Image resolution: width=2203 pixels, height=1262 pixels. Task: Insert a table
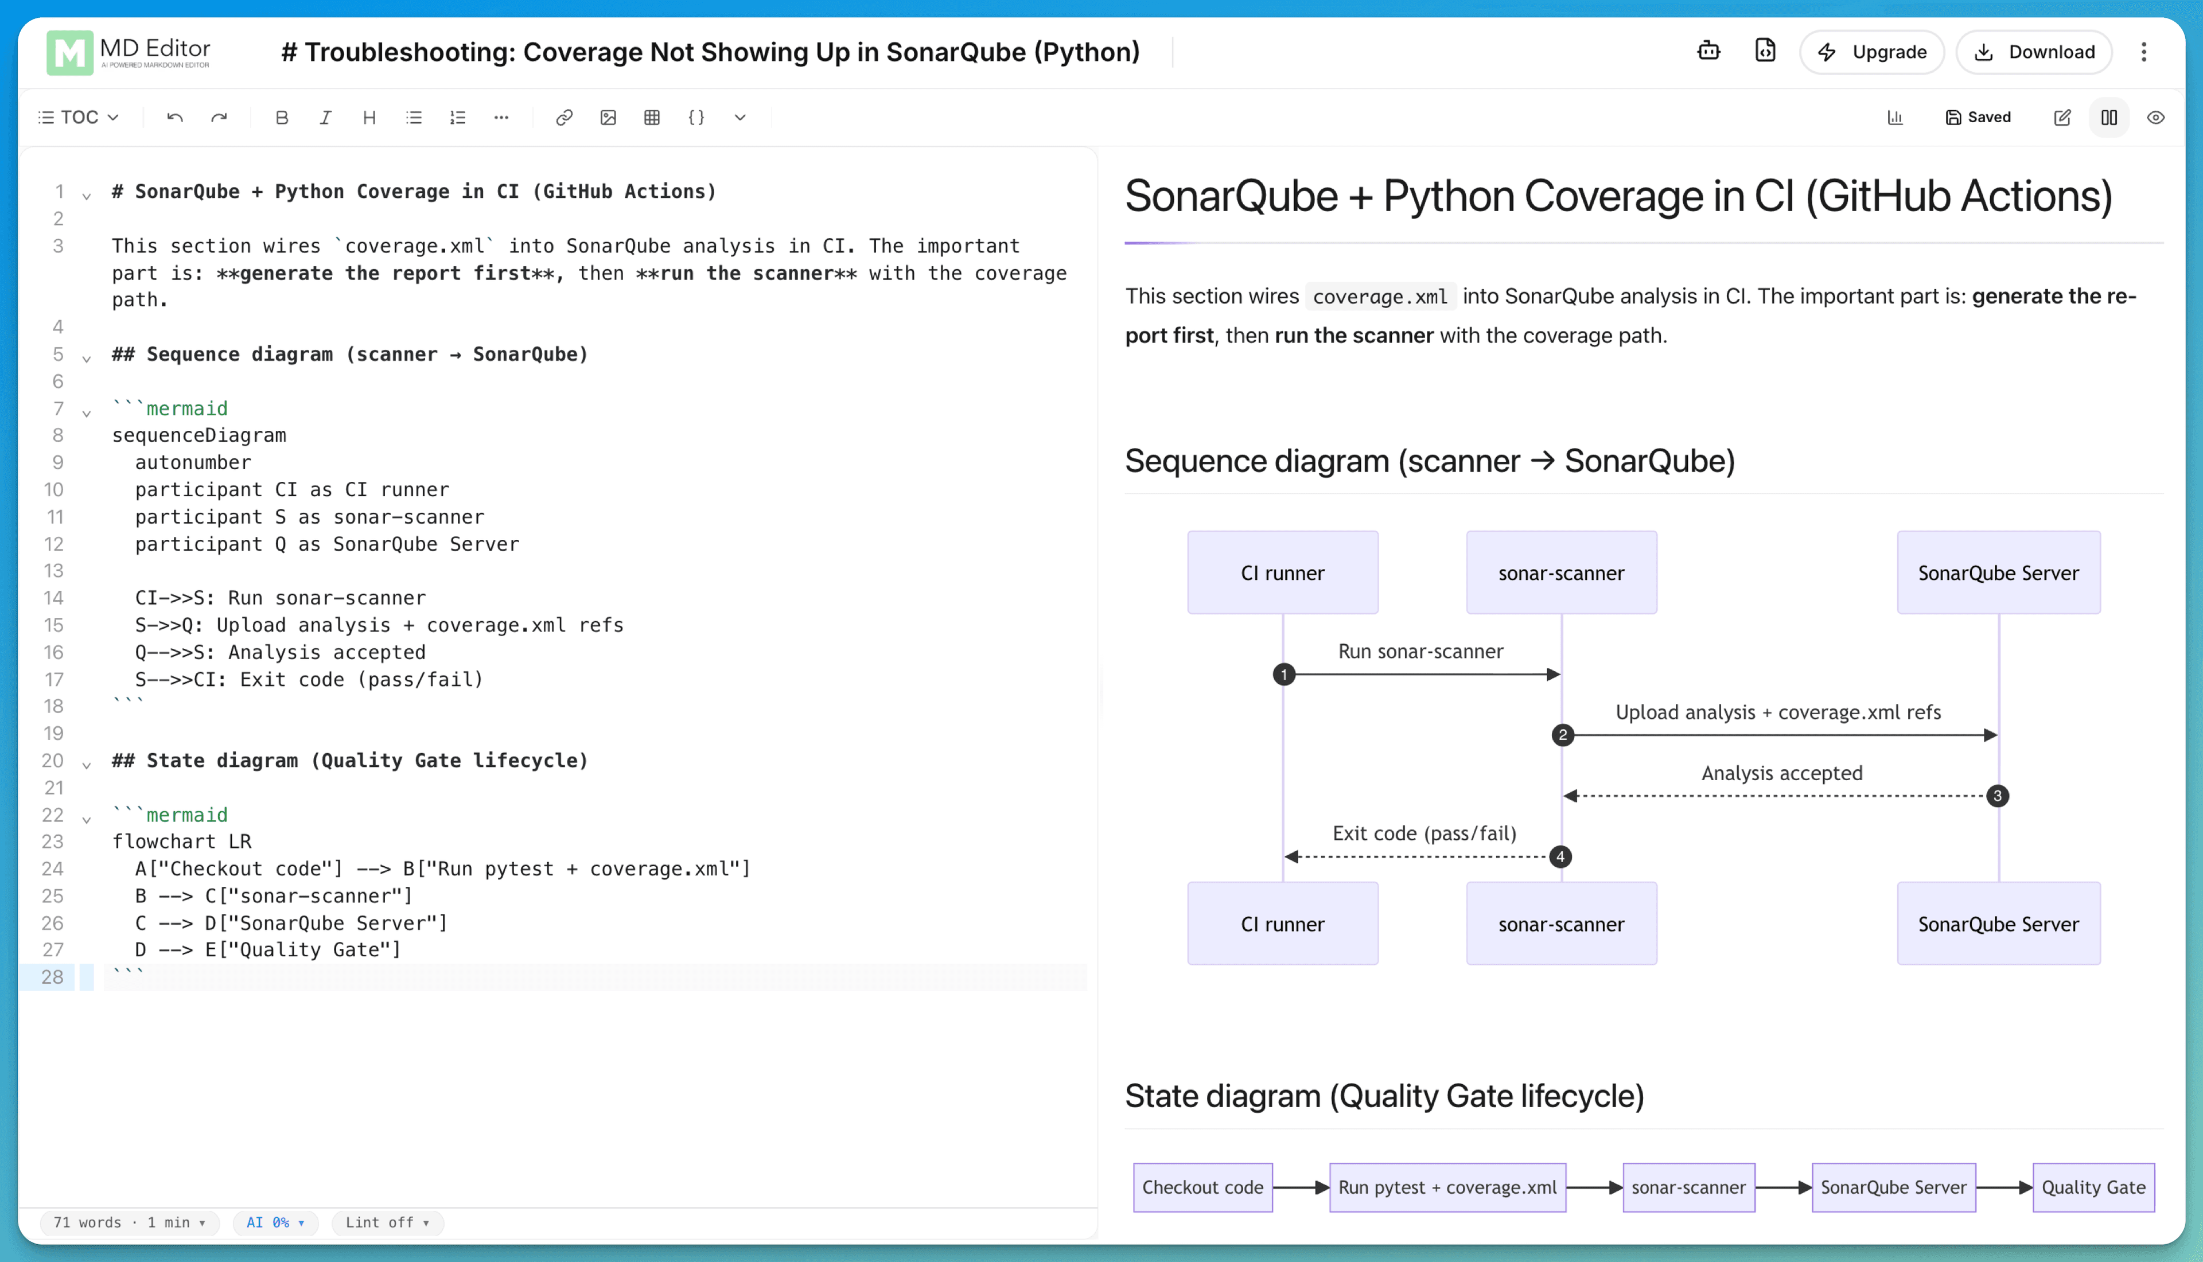[652, 117]
